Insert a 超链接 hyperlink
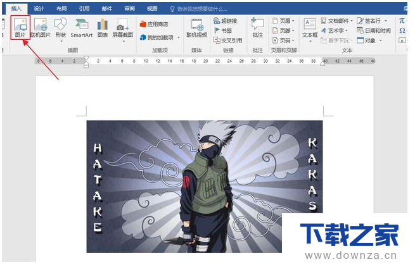The width and height of the screenshot is (415, 267). [225, 21]
